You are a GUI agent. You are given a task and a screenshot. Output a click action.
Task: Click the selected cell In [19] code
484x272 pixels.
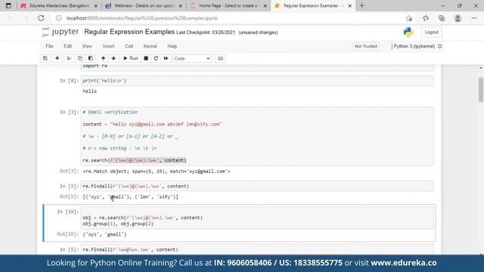(257, 218)
